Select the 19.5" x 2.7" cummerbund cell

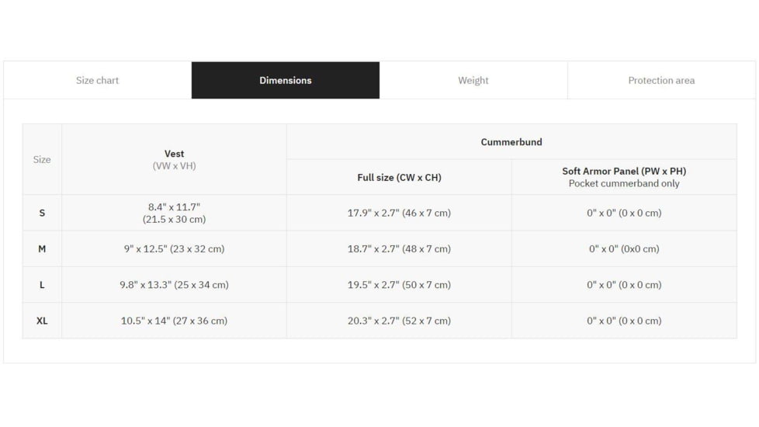tap(399, 285)
